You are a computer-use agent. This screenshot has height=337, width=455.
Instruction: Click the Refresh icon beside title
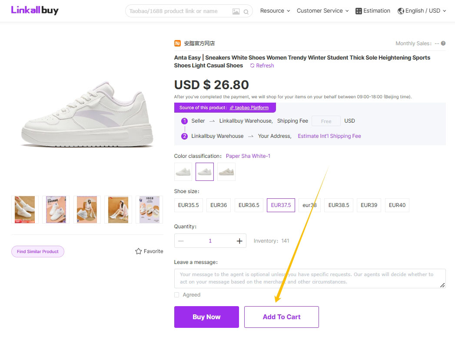[252, 66]
